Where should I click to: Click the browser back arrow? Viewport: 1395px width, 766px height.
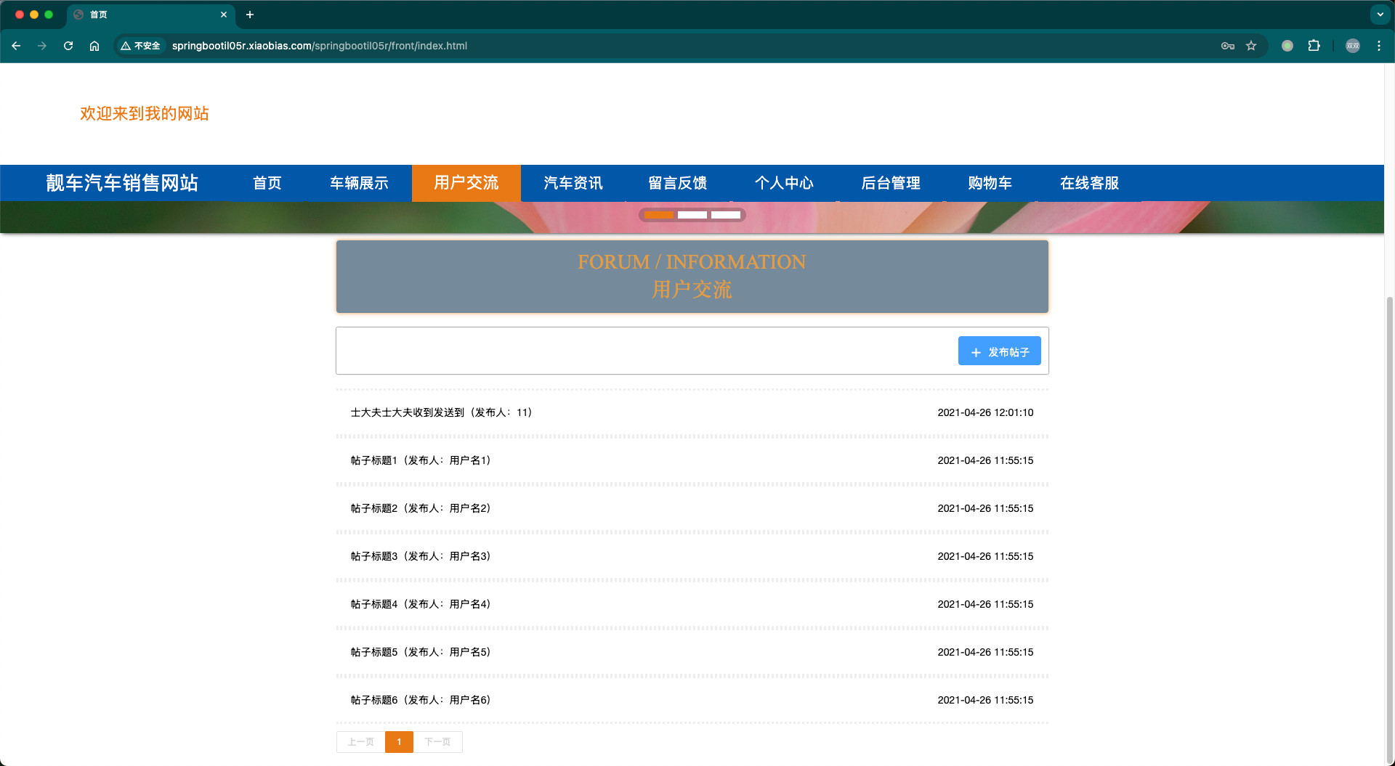coord(16,46)
